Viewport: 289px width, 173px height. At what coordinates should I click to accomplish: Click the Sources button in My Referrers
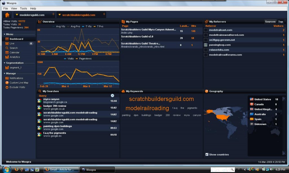270,21
